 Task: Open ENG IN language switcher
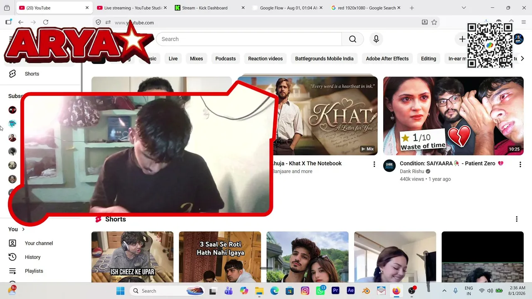(469, 291)
